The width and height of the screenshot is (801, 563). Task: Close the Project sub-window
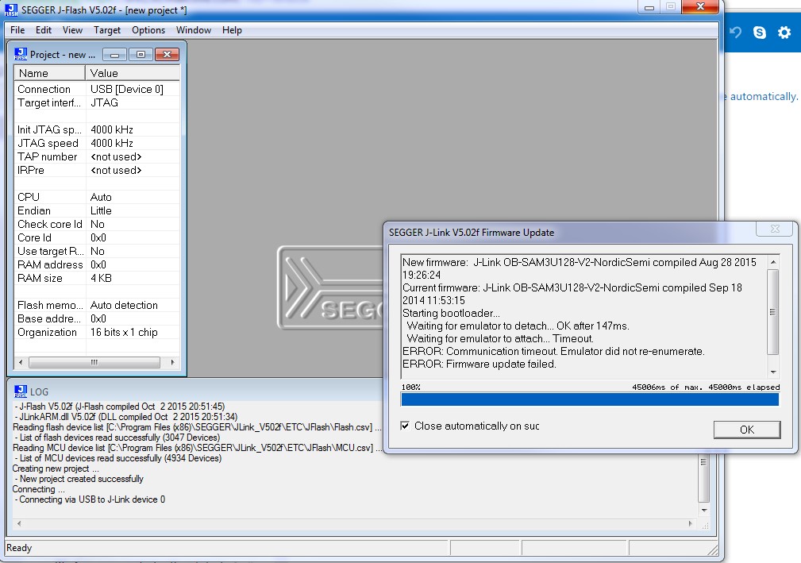coord(167,55)
